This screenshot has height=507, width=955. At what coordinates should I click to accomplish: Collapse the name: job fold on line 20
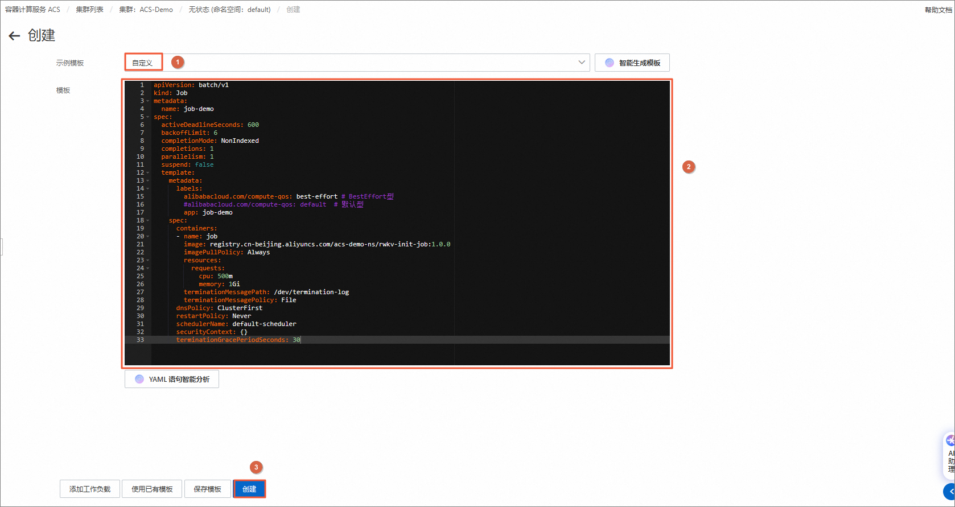tap(148, 237)
